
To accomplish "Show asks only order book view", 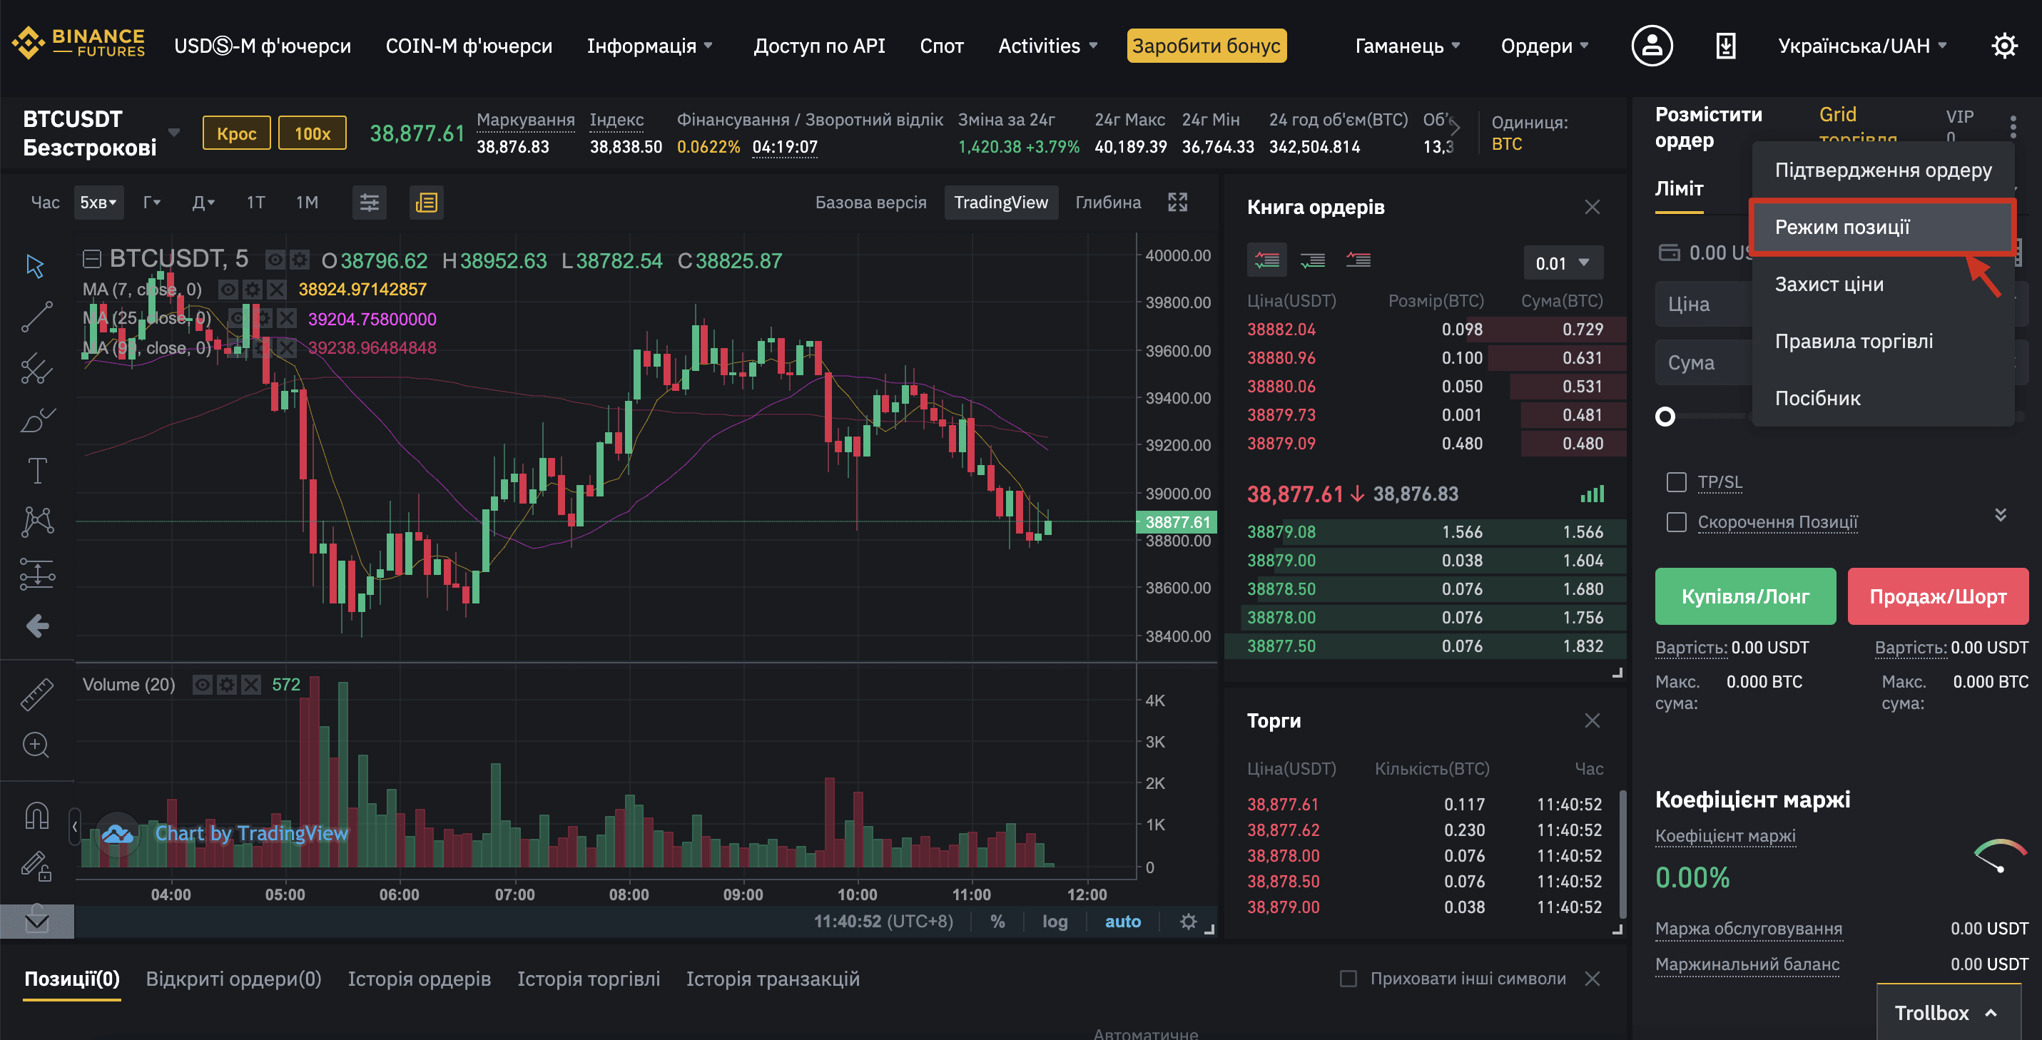I will click(1358, 260).
